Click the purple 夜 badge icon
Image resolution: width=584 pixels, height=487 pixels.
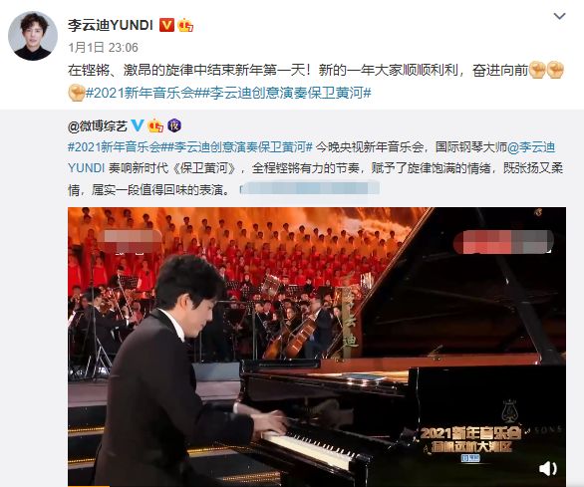tap(174, 125)
